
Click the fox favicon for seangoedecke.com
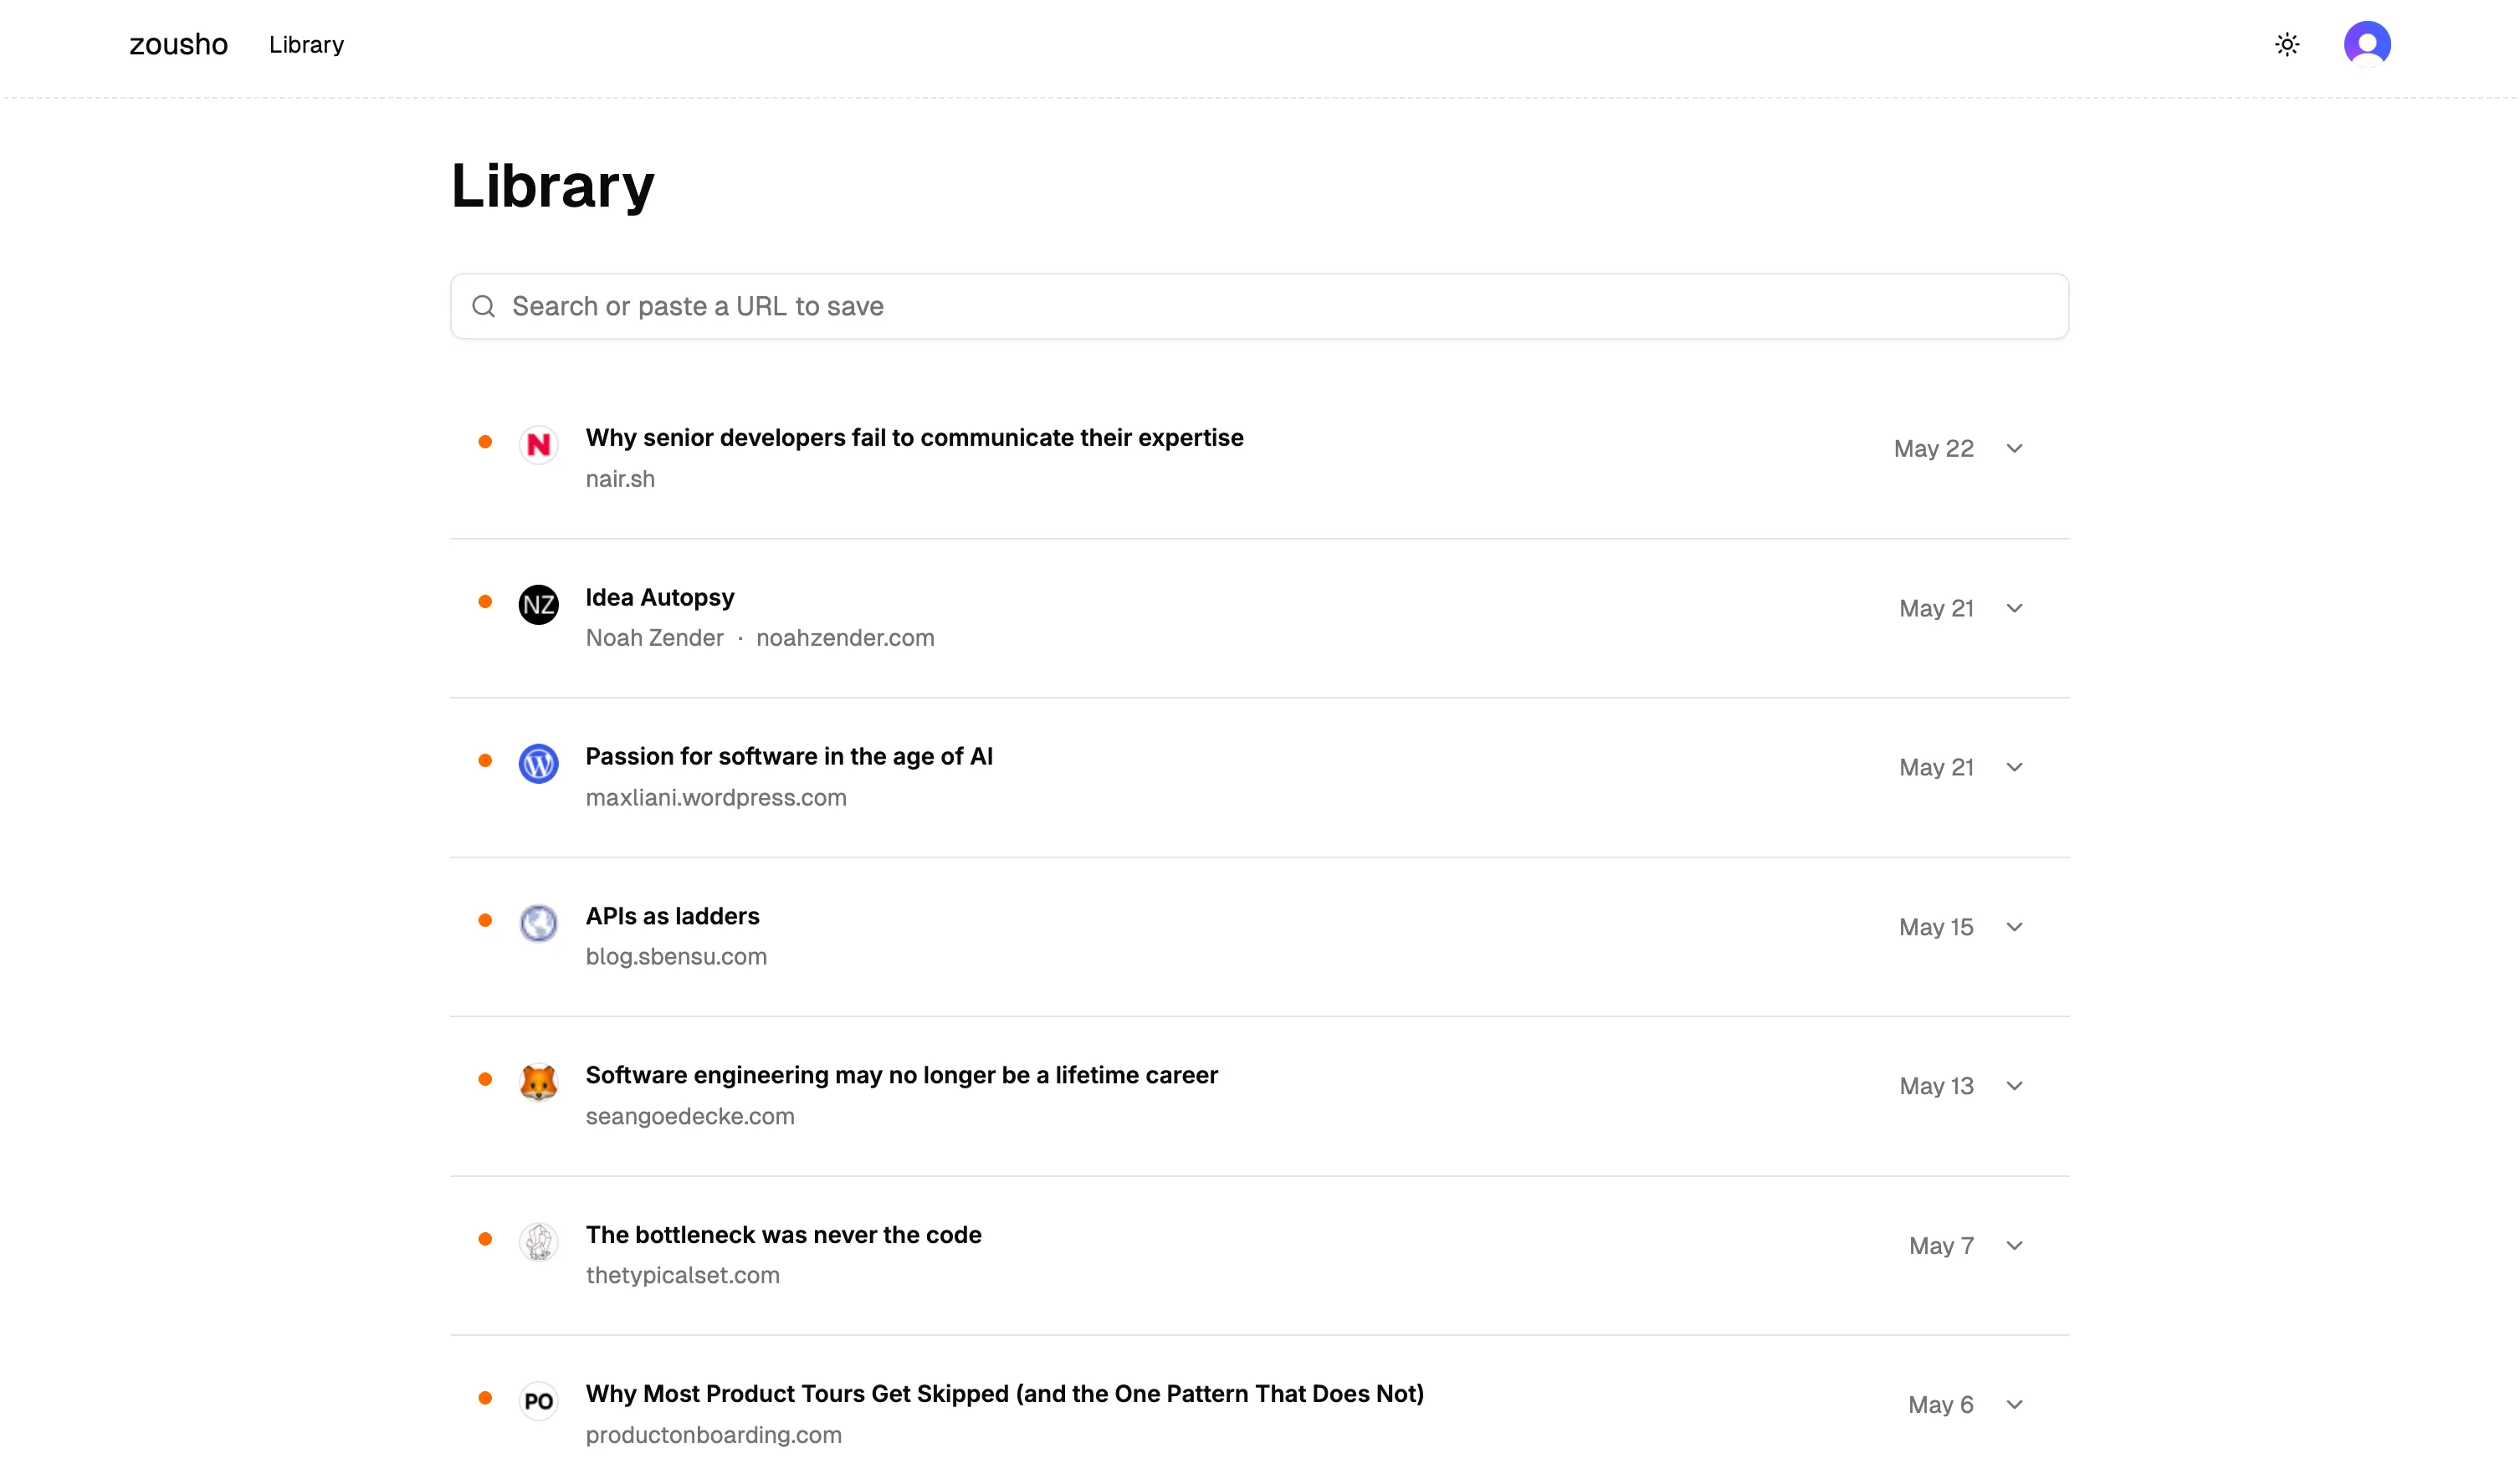(x=538, y=1082)
